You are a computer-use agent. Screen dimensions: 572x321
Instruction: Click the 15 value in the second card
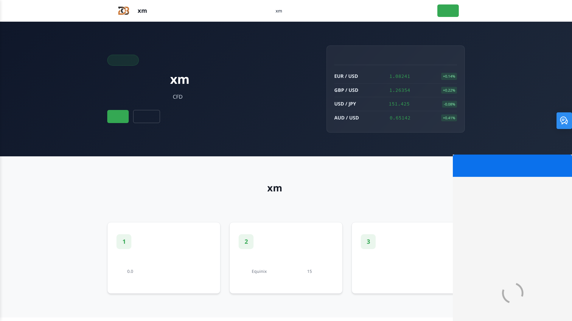click(x=310, y=271)
